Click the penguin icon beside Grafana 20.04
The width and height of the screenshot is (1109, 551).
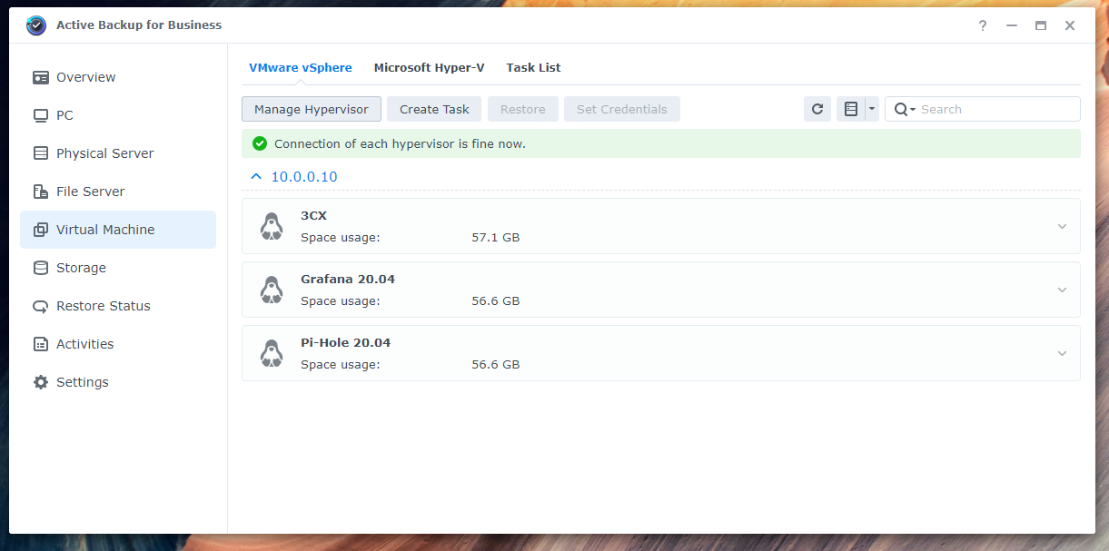coord(271,290)
